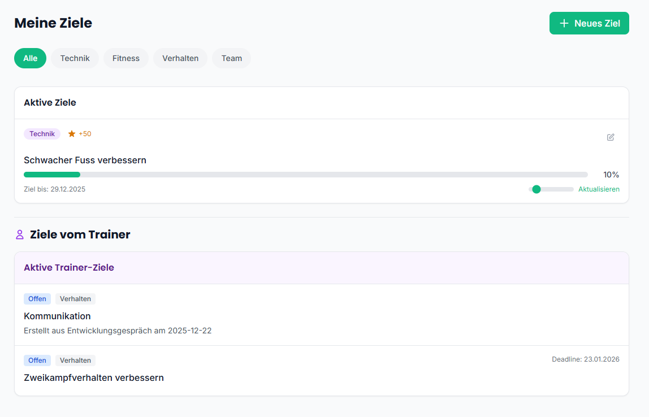Click the plus icon inside the Neues Ziel button
Viewport: 649px width, 417px height.
tap(563, 23)
